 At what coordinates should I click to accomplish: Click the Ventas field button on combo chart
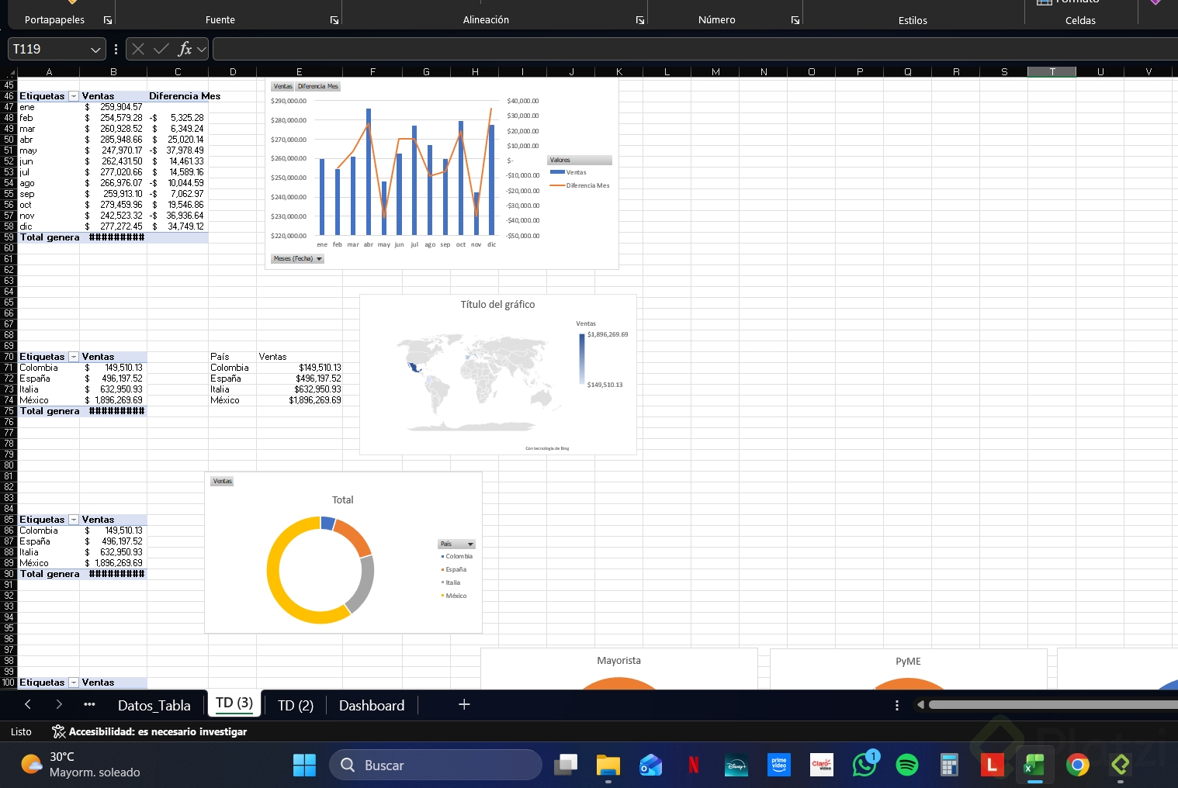pyautogui.click(x=282, y=86)
